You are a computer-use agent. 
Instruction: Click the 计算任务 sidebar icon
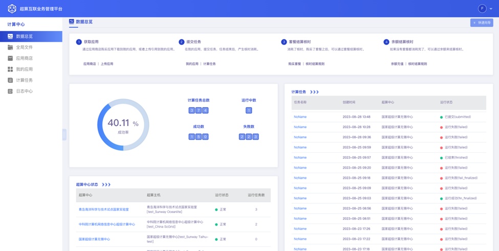click(10, 80)
